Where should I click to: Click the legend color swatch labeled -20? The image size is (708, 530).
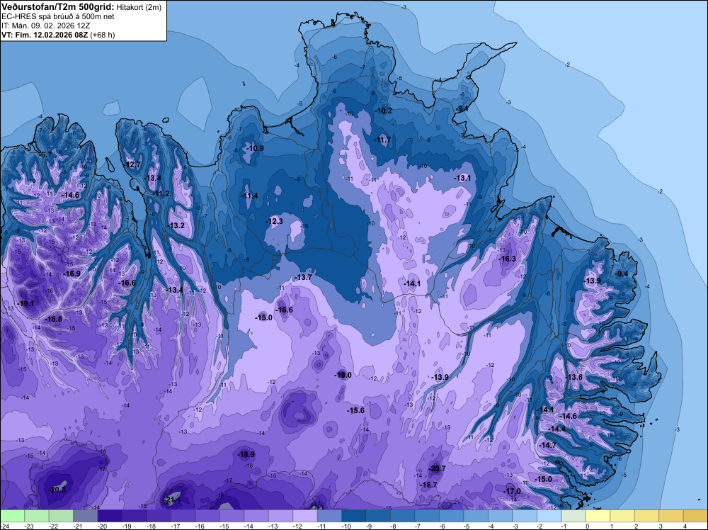(110, 516)
